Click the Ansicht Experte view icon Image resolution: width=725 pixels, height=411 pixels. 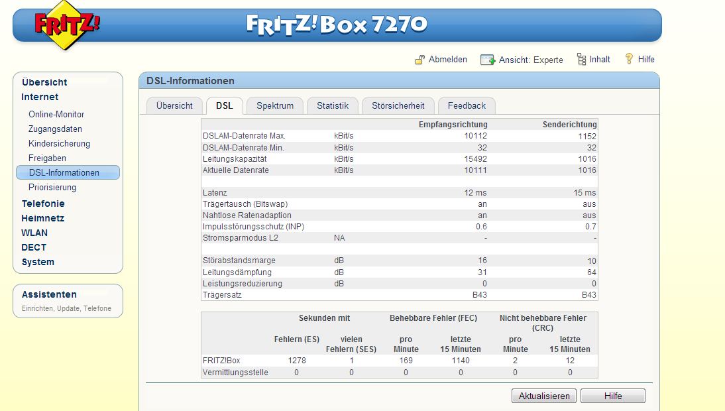[x=488, y=60]
